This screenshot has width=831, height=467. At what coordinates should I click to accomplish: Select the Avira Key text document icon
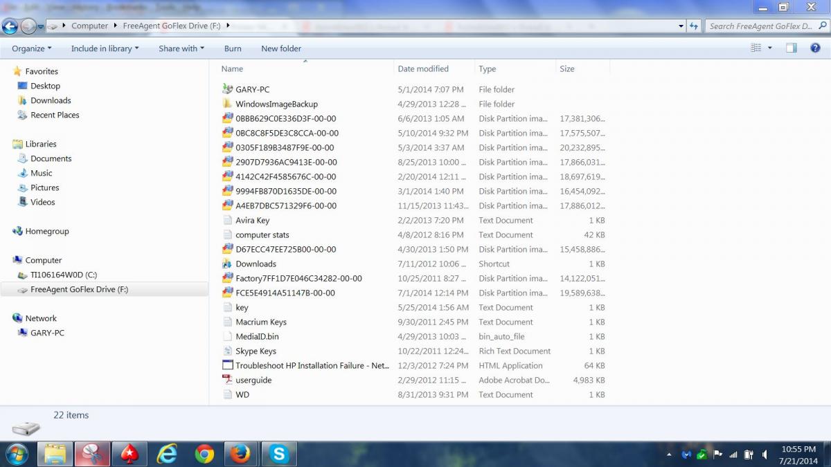click(x=227, y=220)
